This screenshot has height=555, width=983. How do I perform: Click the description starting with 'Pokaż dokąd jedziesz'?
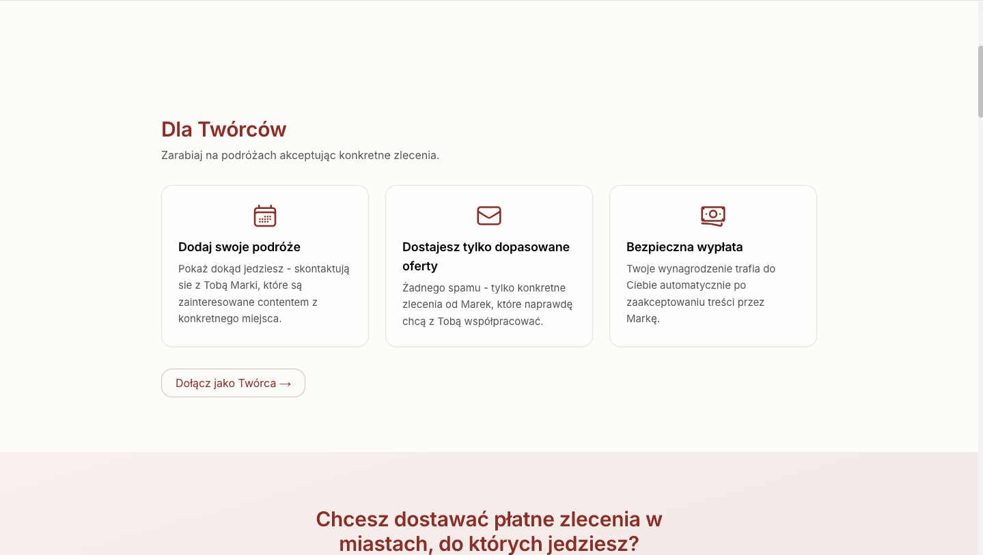click(264, 293)
